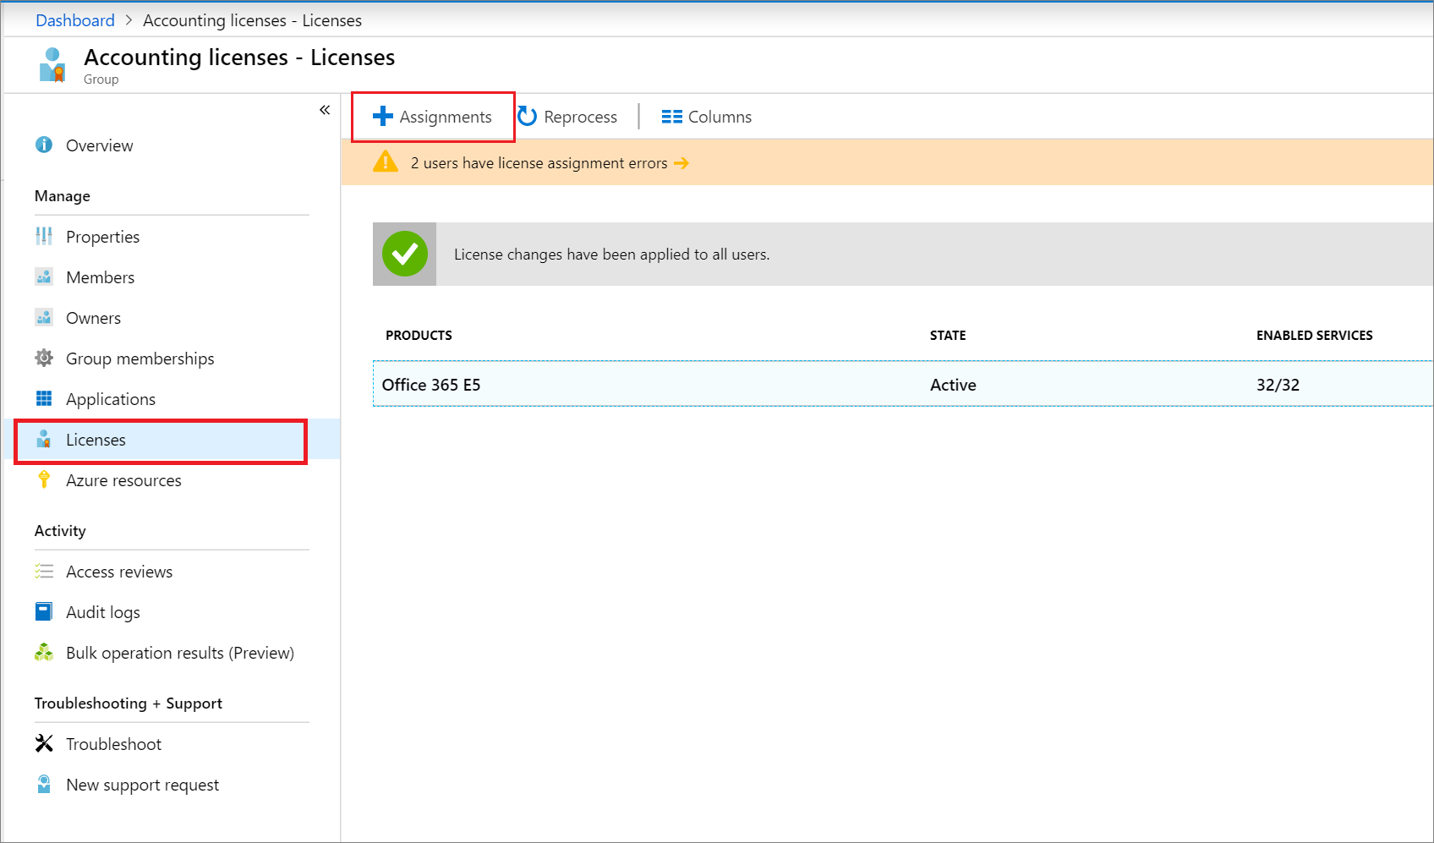Click the Applications grid icon
Image resolution: width=1434 pixels, height=843 pixels.
coord(44,398)
